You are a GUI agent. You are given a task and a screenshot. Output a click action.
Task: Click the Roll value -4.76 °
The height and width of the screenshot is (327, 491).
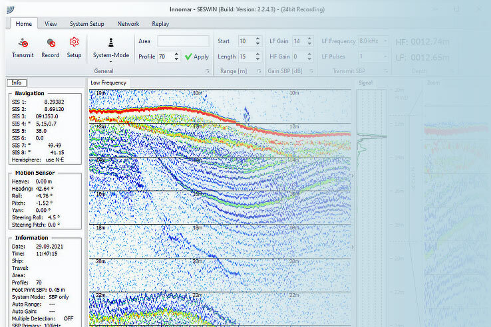[45, 196]
